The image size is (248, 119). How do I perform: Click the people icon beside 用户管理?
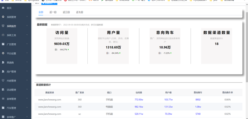3,71
